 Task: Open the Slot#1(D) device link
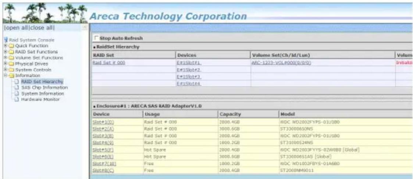click(103, 122)
